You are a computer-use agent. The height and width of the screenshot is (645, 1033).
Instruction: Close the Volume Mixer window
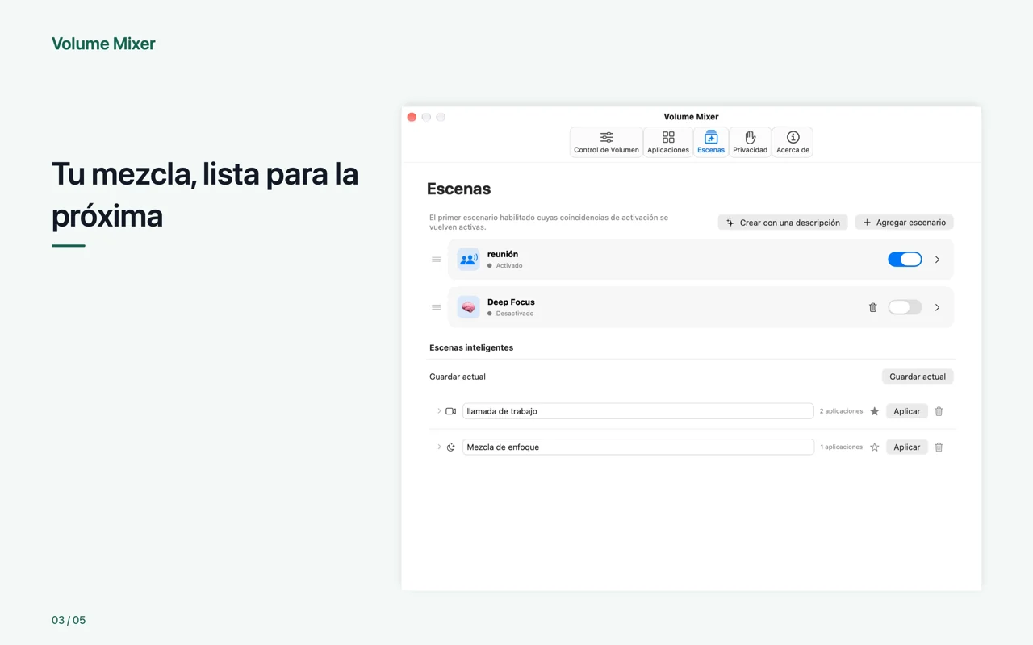[x=412, y=117]
